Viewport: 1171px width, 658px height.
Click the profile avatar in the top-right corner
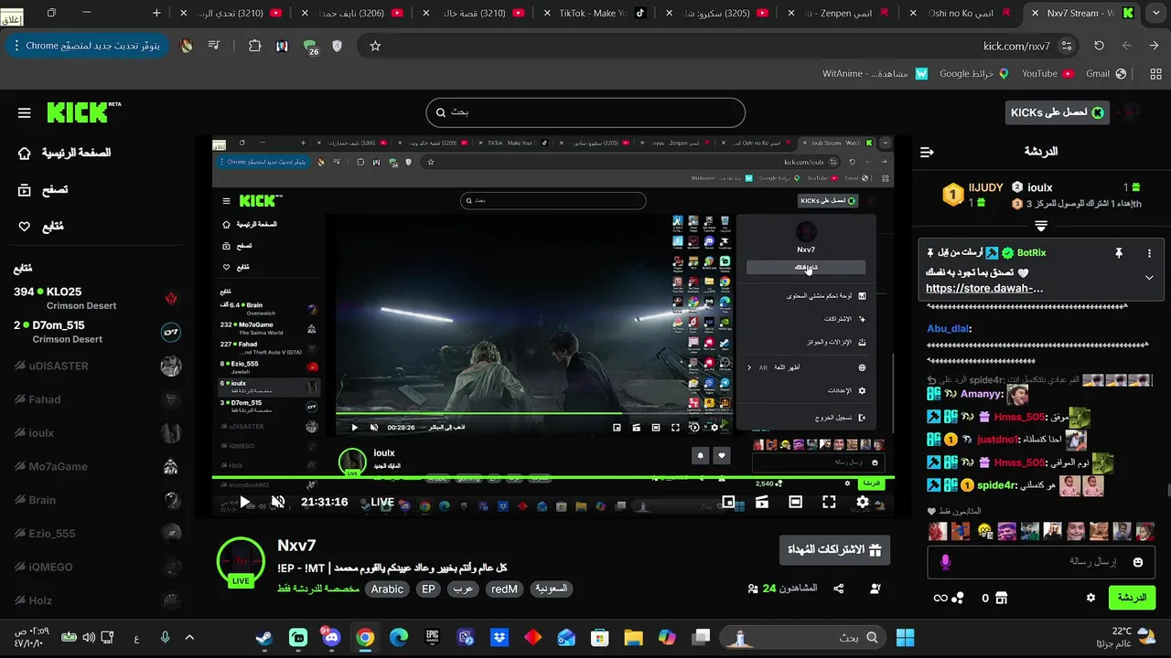coord(1131,112)
